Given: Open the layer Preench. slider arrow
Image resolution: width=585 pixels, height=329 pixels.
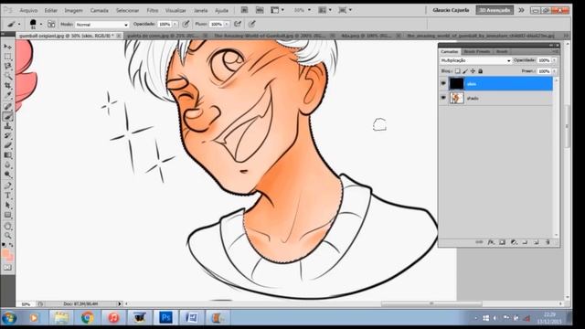Looking at the screenshot, I should click(x=555, y=71).
